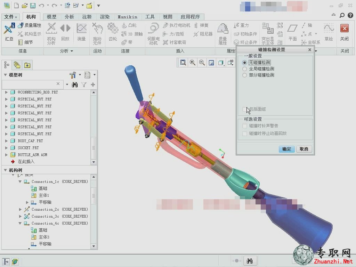Close the 碰撞检测设置 dialog

pos(310,50)
